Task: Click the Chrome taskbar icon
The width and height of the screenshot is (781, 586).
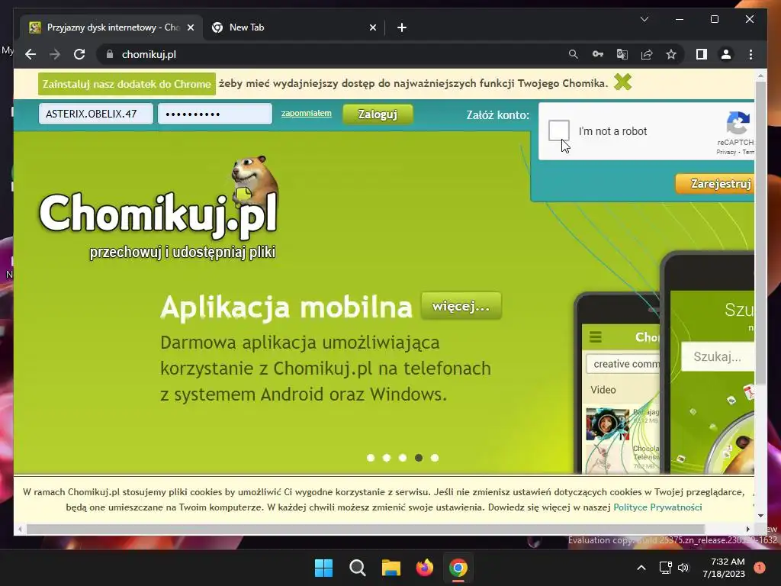Action: [458, 568]
